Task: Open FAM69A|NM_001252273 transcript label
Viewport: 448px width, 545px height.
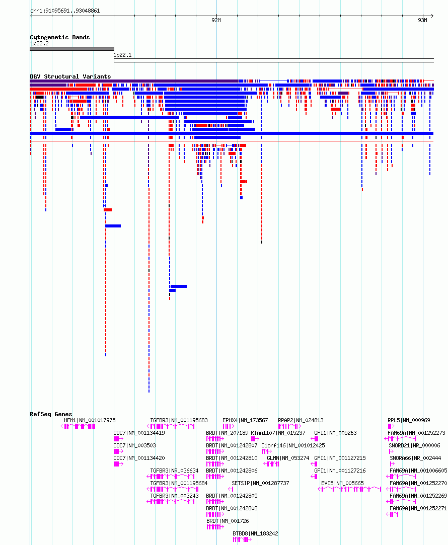Action: click(x=416, y=433)
